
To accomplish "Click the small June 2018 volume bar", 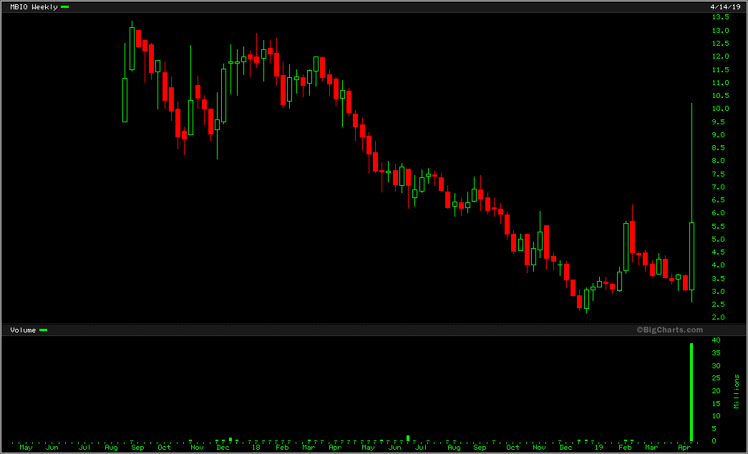I will pos(408,438).
